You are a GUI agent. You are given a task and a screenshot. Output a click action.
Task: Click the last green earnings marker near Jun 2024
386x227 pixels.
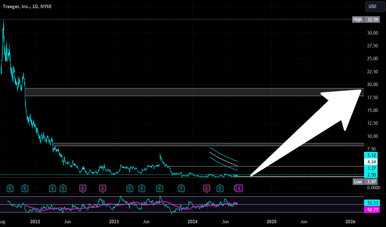tap(220, 188)
